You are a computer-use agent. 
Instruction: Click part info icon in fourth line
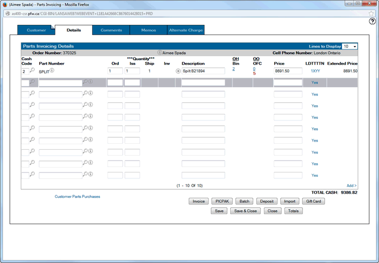pyautogui.click(x=90, y=105)
